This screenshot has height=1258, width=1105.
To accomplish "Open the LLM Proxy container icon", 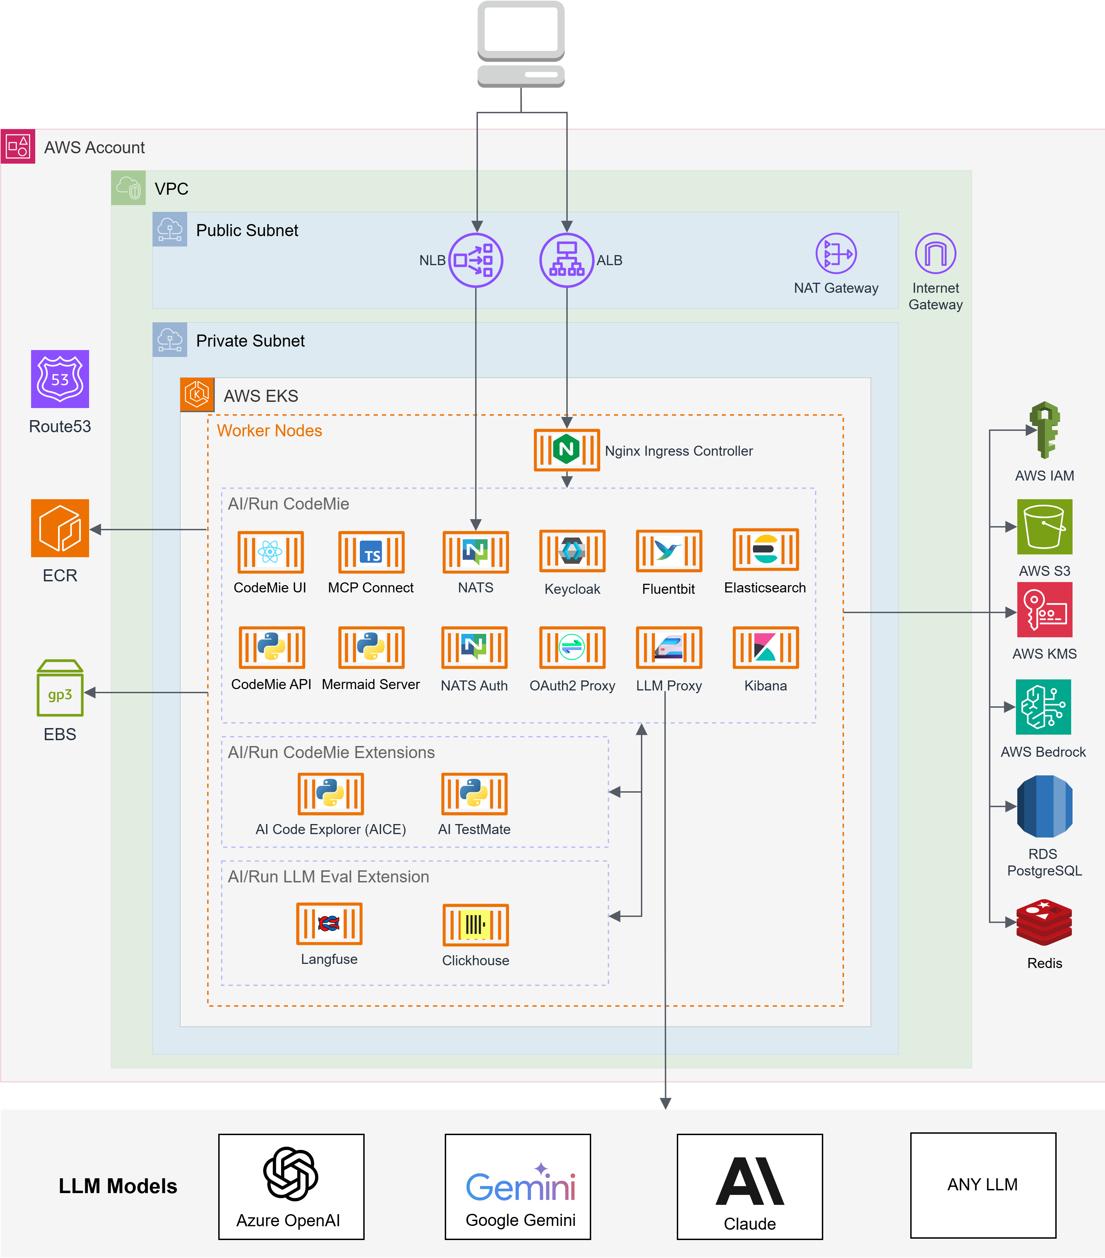I will click(669, 648).
